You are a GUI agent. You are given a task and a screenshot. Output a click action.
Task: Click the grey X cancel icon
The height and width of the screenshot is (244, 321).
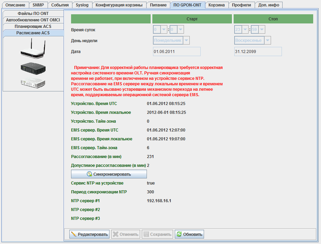tap(116, 234)
